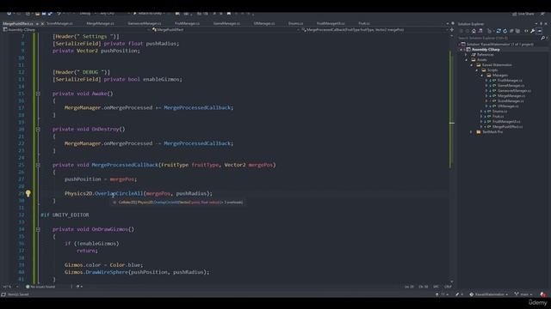This screenshot has width=551, height=309.
Task: Switch to GameManager.cs tab
Action: [x=226, y=24]
